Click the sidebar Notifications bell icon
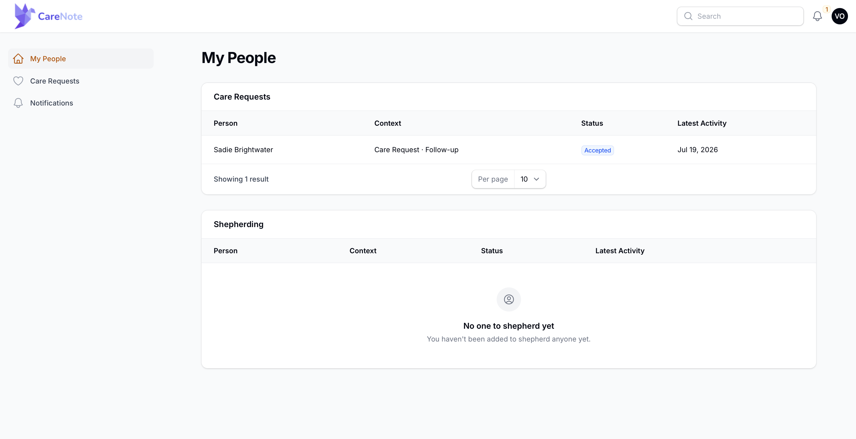856x439 pixels. (18, 103)
